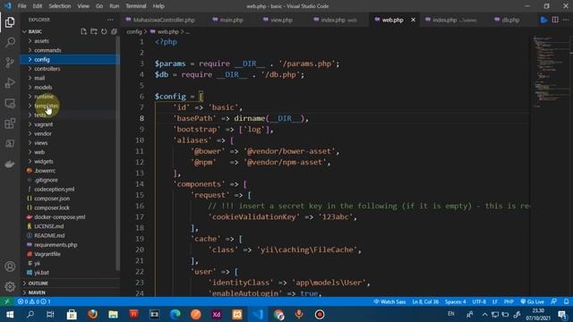The height and width of the screenshot is (322, 573).
Task: Expand the widgets folder
Action: [70, 161]
